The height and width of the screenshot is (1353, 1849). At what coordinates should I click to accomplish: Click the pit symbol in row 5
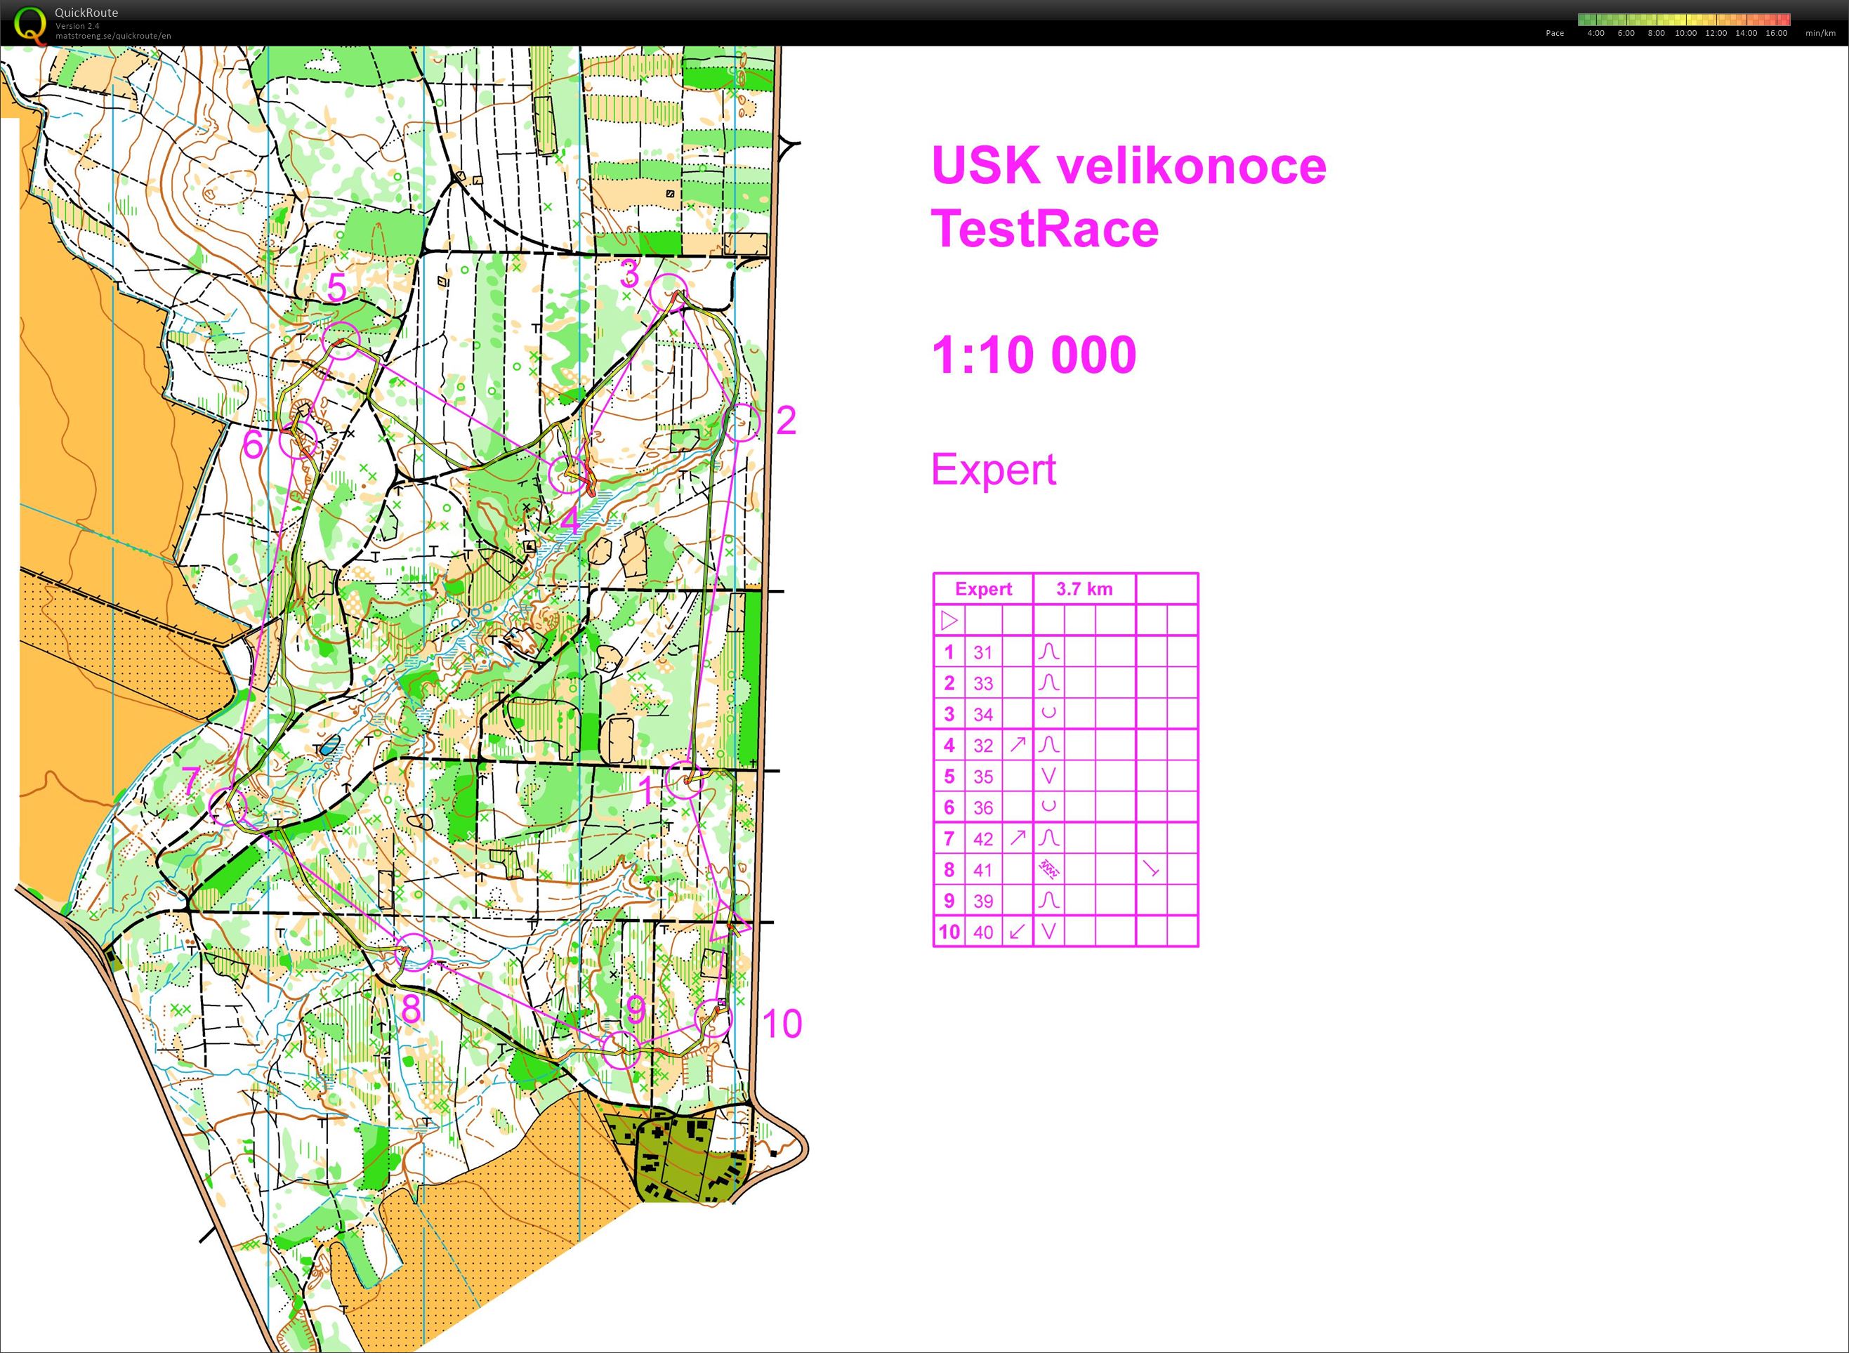(1048, 776)
